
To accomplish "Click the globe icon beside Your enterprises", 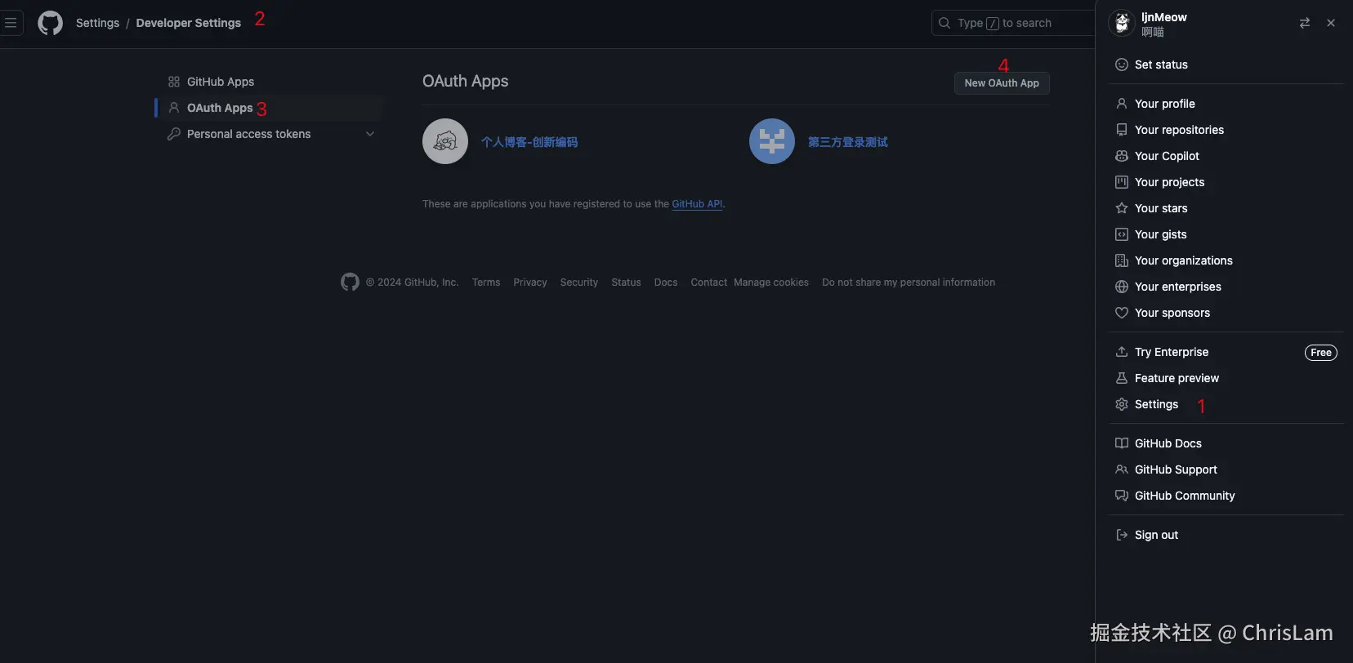I will [x=1122, y=287].
